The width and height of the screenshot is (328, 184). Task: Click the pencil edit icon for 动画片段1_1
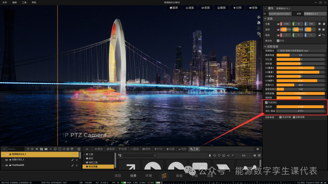click(x=73, y=160)
